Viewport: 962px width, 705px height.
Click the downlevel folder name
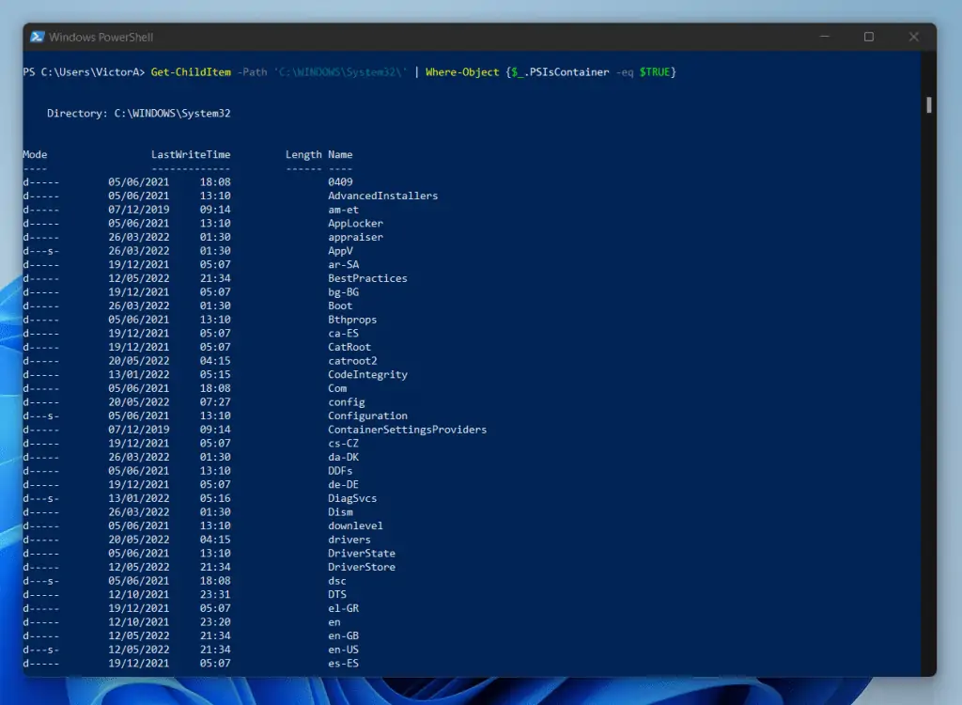point(355,525)
